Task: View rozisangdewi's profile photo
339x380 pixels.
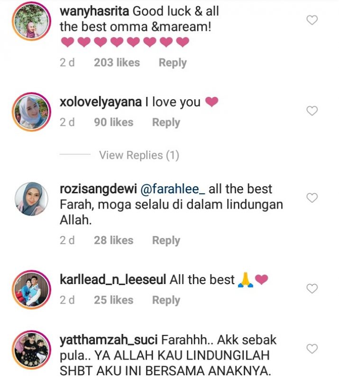Action: 31,199
